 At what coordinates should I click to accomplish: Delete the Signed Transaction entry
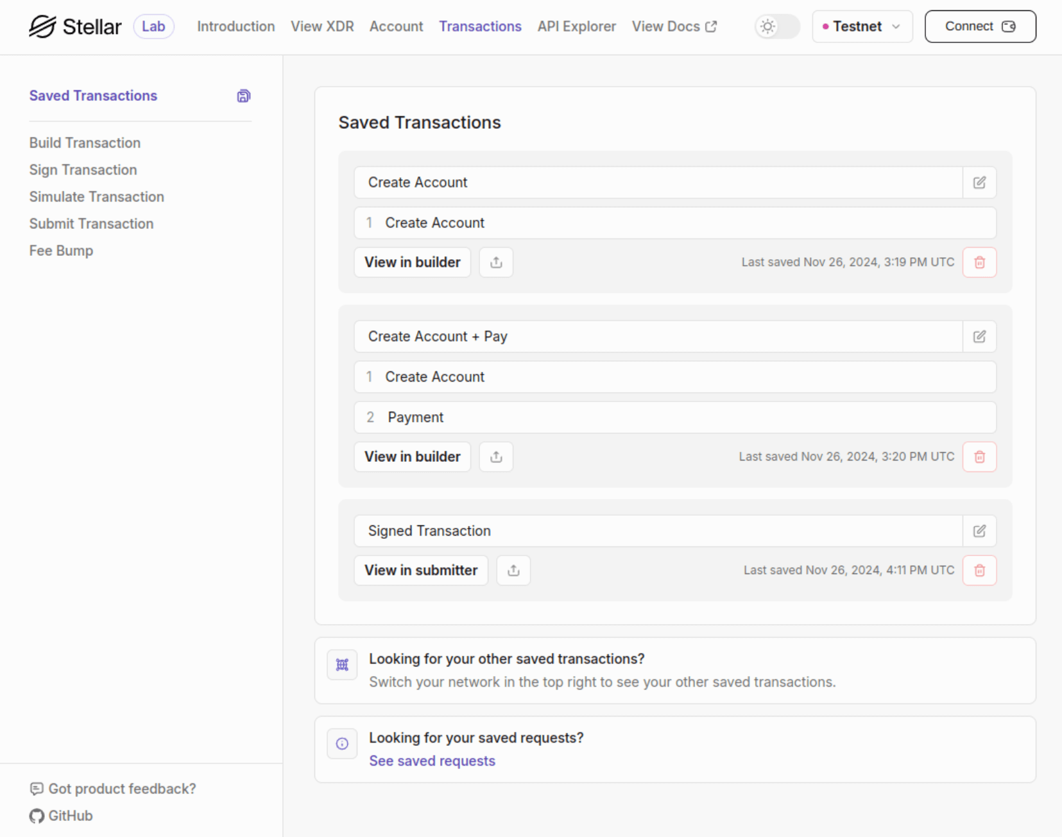tap(979, 570)
